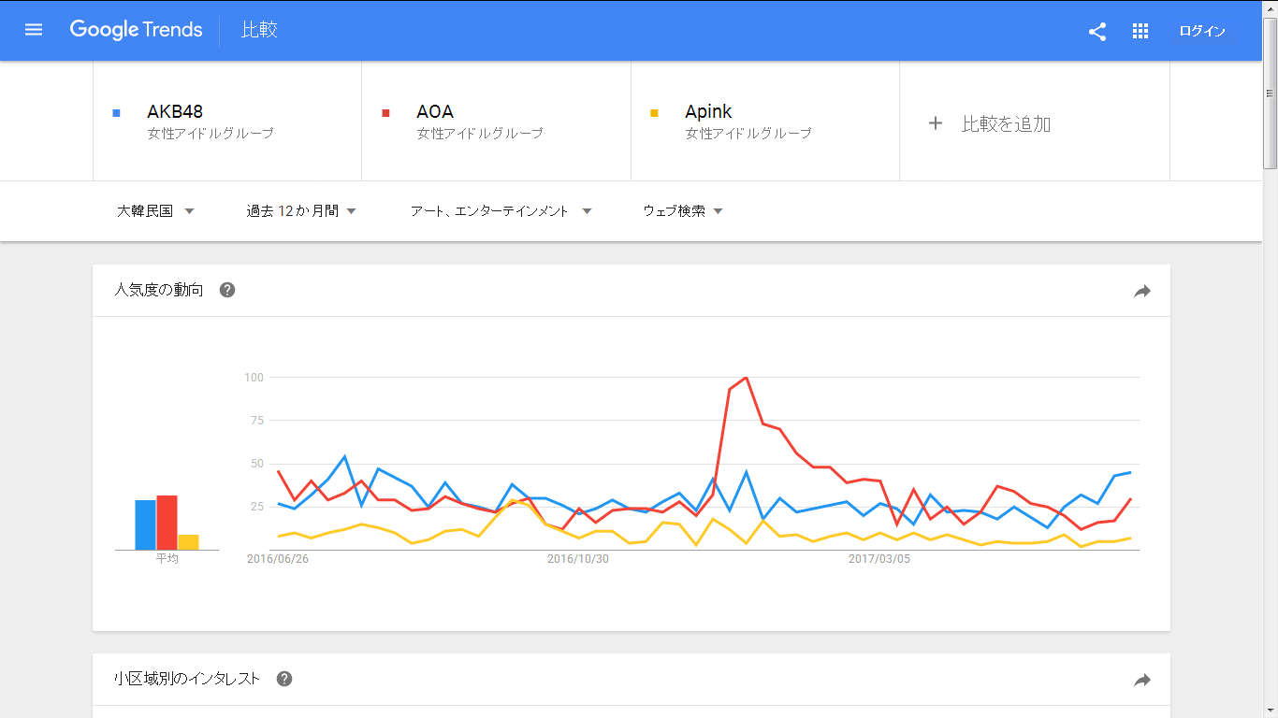
Task: Click the plus icon to add comparison
Action: click(935, 123)
